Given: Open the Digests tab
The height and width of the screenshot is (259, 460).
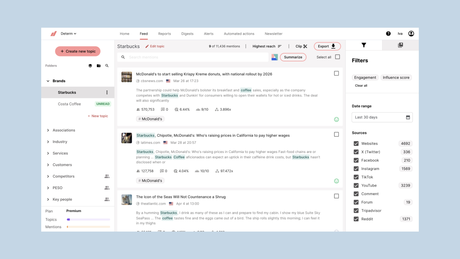Looking at the screenshot, I should click(x=187, y=34).
